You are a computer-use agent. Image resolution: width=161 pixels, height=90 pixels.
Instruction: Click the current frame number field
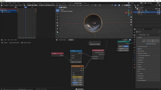click(42, 5)
